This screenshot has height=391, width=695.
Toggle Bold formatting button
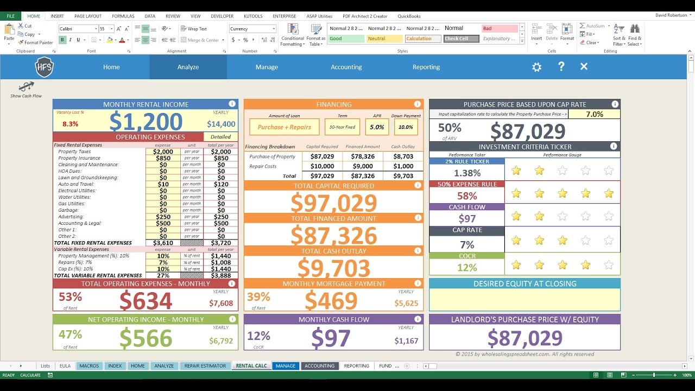pos(62,40)
